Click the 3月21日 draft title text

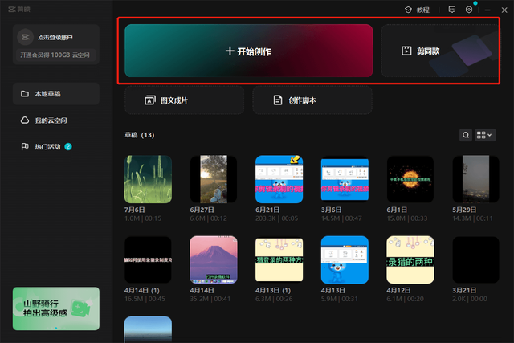coord(464,291)
